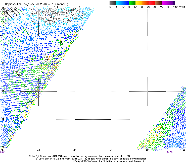186x163 pixels.
Task: Click the purple time stamp '6:58'
Action: [x=3, y=152]
